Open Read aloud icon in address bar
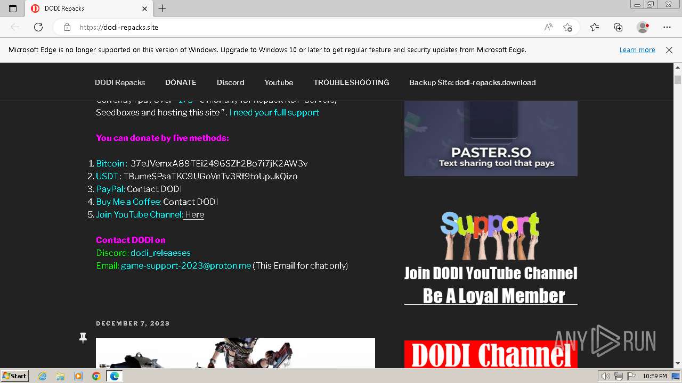 (548, 27)
